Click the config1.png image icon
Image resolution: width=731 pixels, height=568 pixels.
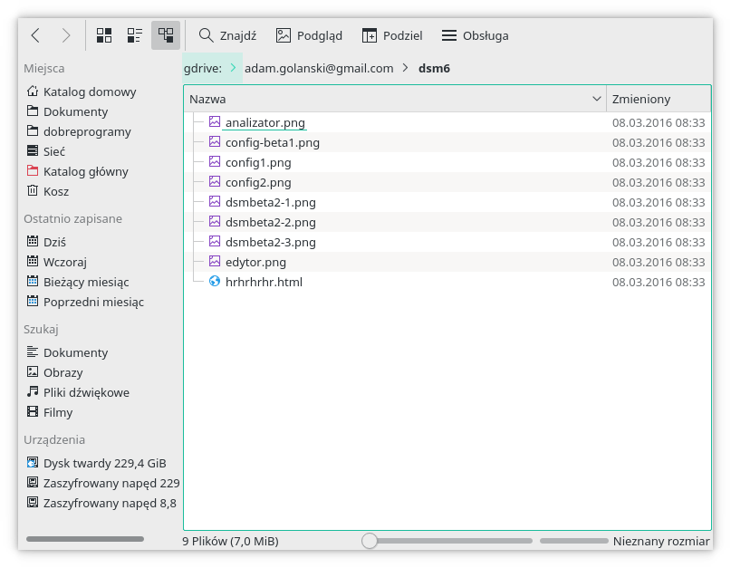coord(215,161)
